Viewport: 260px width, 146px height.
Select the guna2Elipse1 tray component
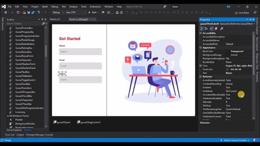pos(62,122)
